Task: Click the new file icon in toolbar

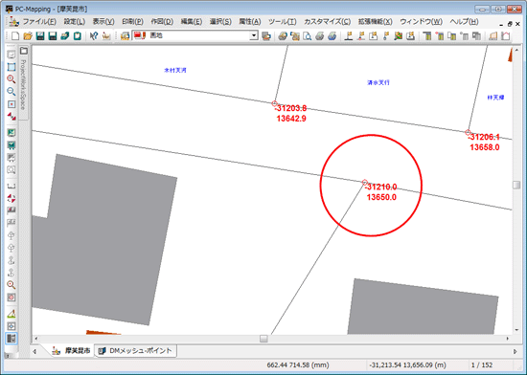Action: 15,36
